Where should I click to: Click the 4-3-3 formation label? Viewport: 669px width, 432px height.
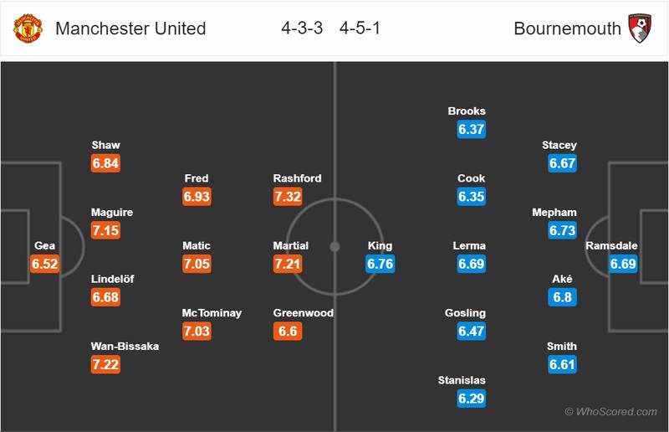302,28
